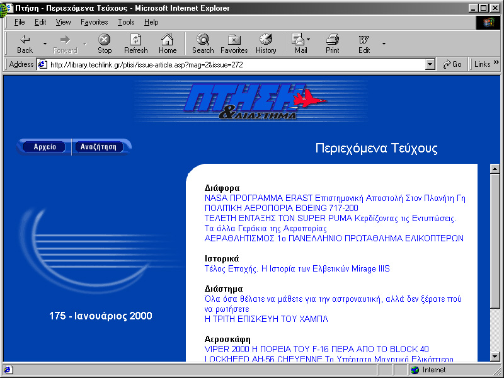Click the Αναζήτηση button

tap(98, 147)
